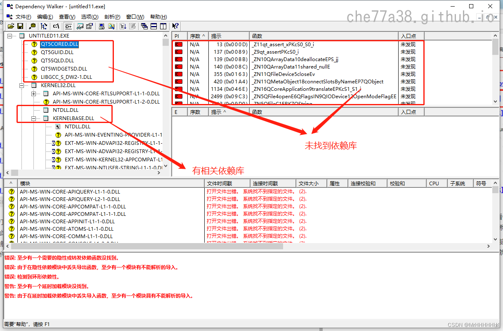This screenshot has height=331, width=503.
Task: Click the log line 错误: 检测到环形依赖性。
Action: pyautogui.click(x=32, y=277)
